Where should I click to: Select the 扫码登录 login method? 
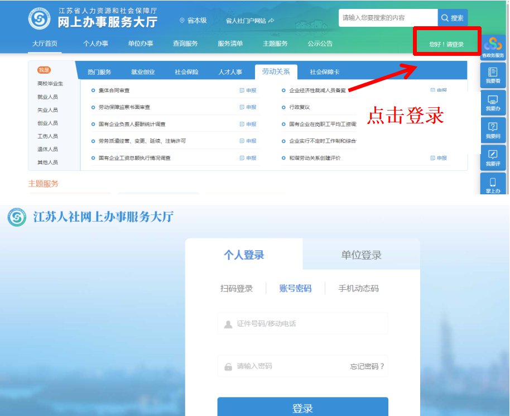[237, 289]
